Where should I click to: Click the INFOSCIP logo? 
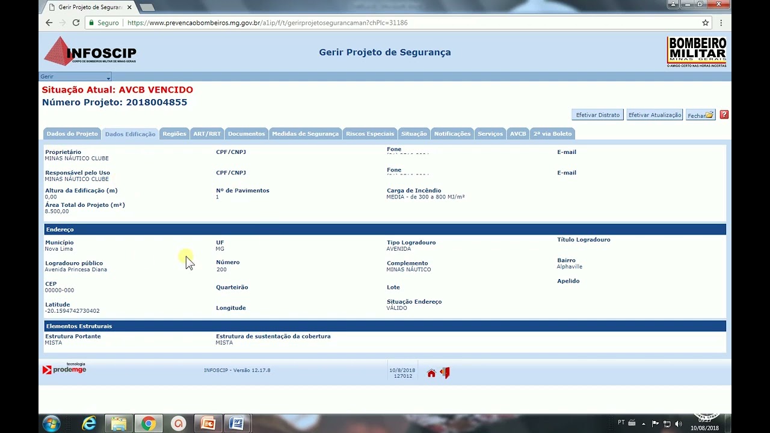90,51
